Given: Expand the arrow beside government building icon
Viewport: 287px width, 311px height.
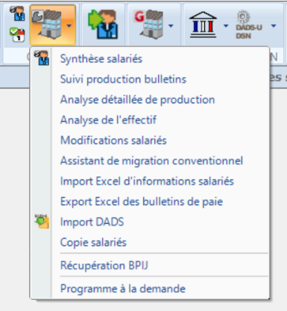Looking at the screenshot, I should (226, 25).
